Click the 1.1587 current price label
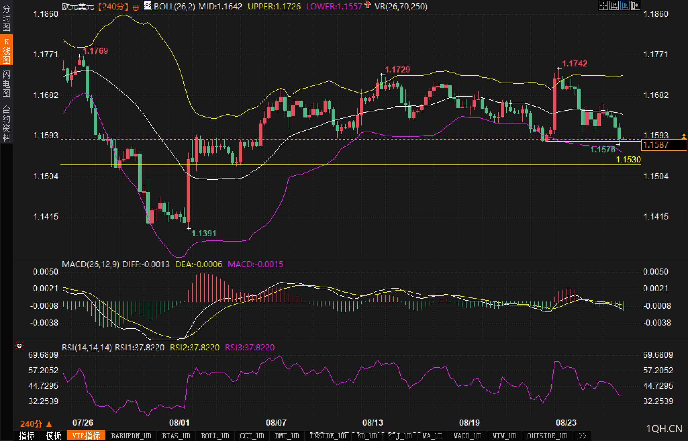The width and height of the screenshot is (688, 441). tap(664, 145)
